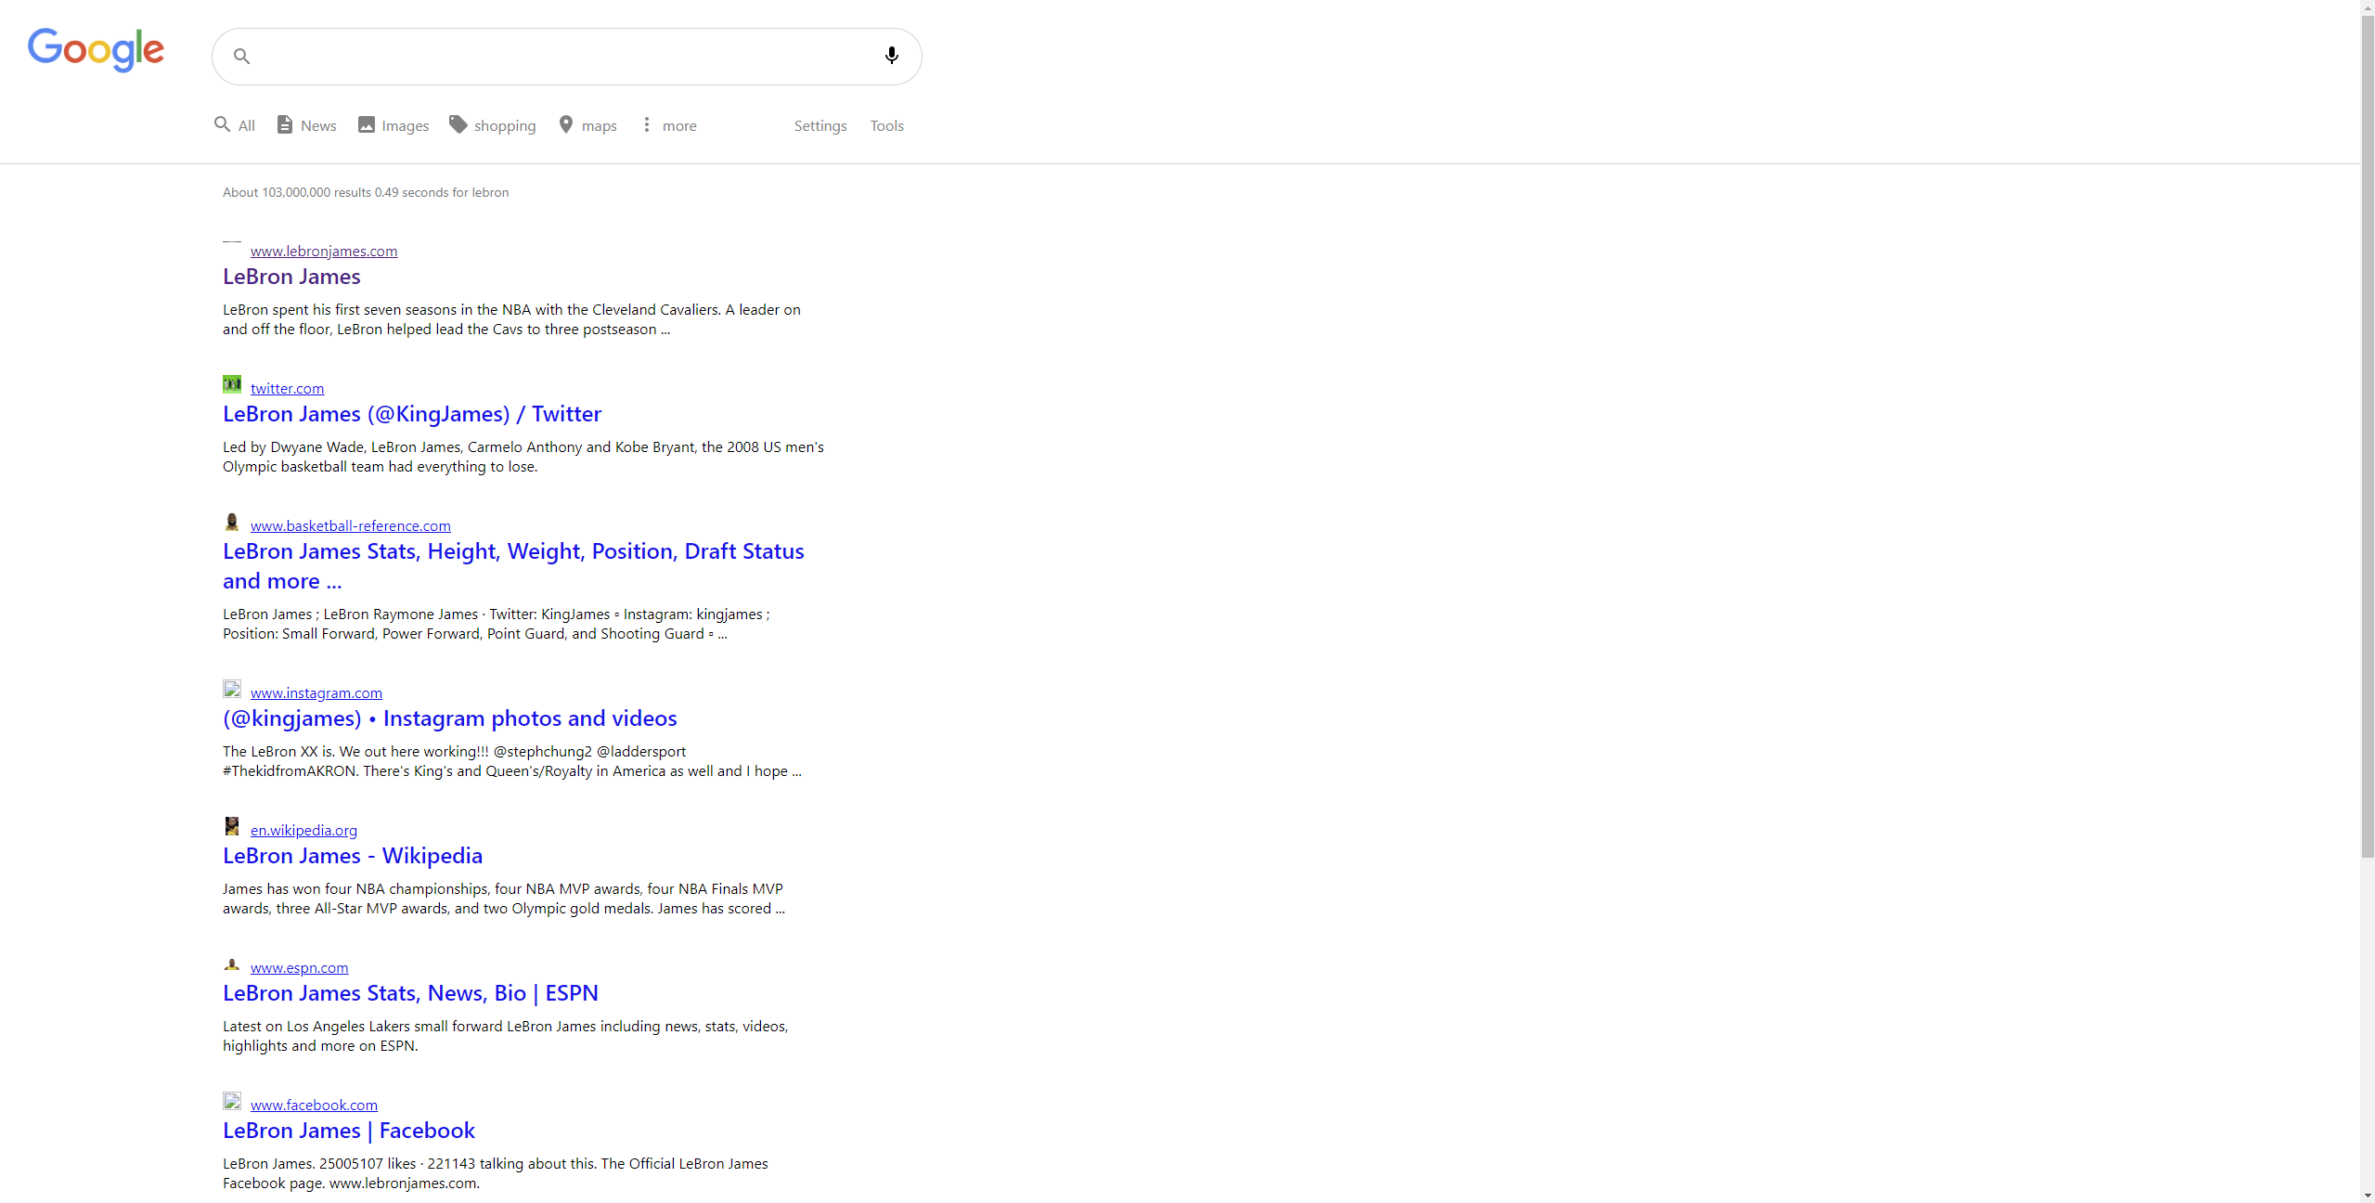This screenshot has height=1203, width=2375.
Task: Switch to the Images tab
Action: [x=394, y=125]
